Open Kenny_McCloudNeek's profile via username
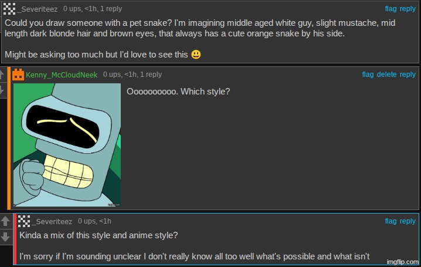Screen dimensions: 421x267 62,75
